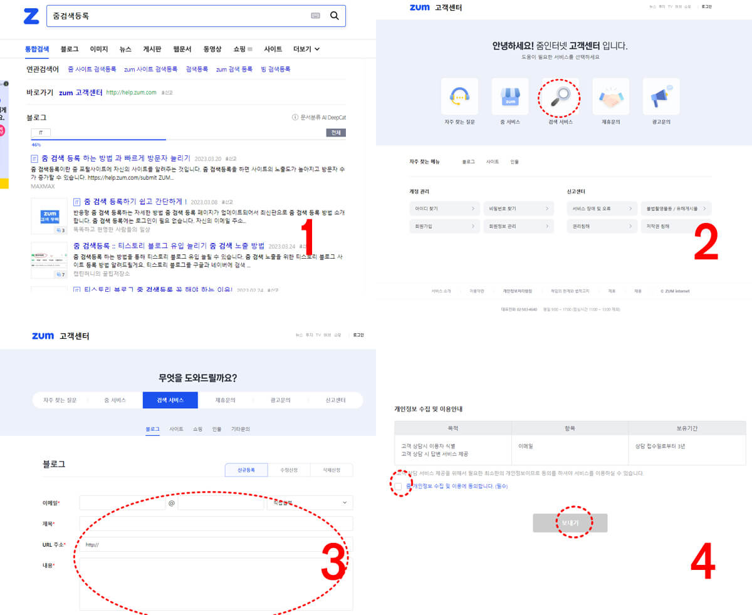Screen dimensions: 752x615
Task: Click related search 줌 사이트 검색등록
Action: [x=92, y=69]
